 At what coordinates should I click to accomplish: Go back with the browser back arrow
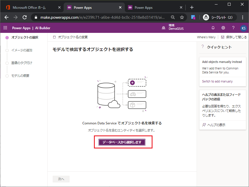point(7,17)
